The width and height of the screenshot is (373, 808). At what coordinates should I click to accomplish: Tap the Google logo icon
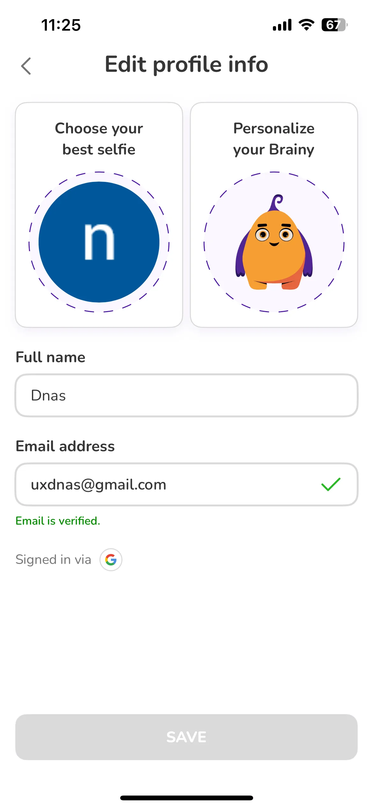(x=111, y=559)
